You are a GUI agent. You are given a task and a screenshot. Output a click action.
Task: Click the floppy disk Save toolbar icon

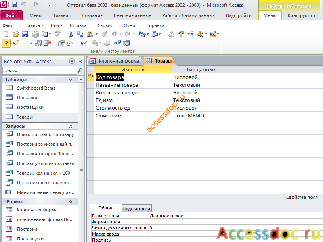[25, 34]
